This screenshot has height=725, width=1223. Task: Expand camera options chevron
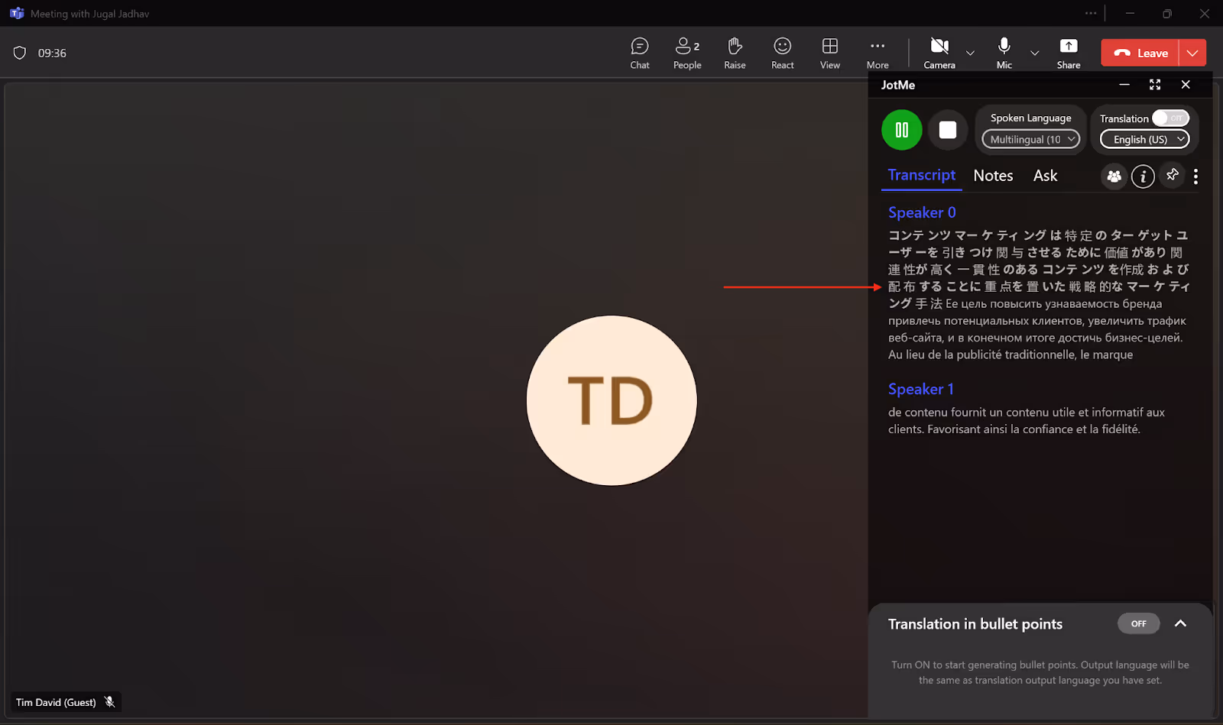click(x=970, y=53)
